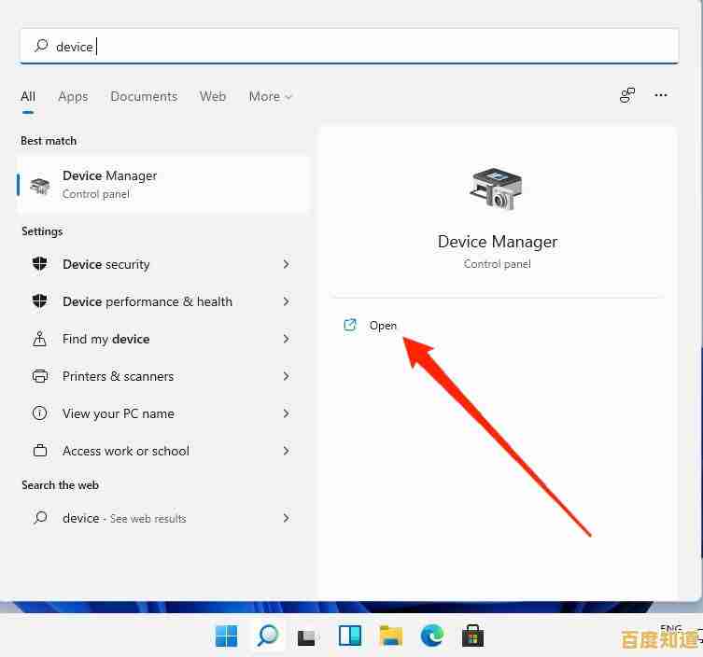Click the taskbar Search icon

click(268, 636)
